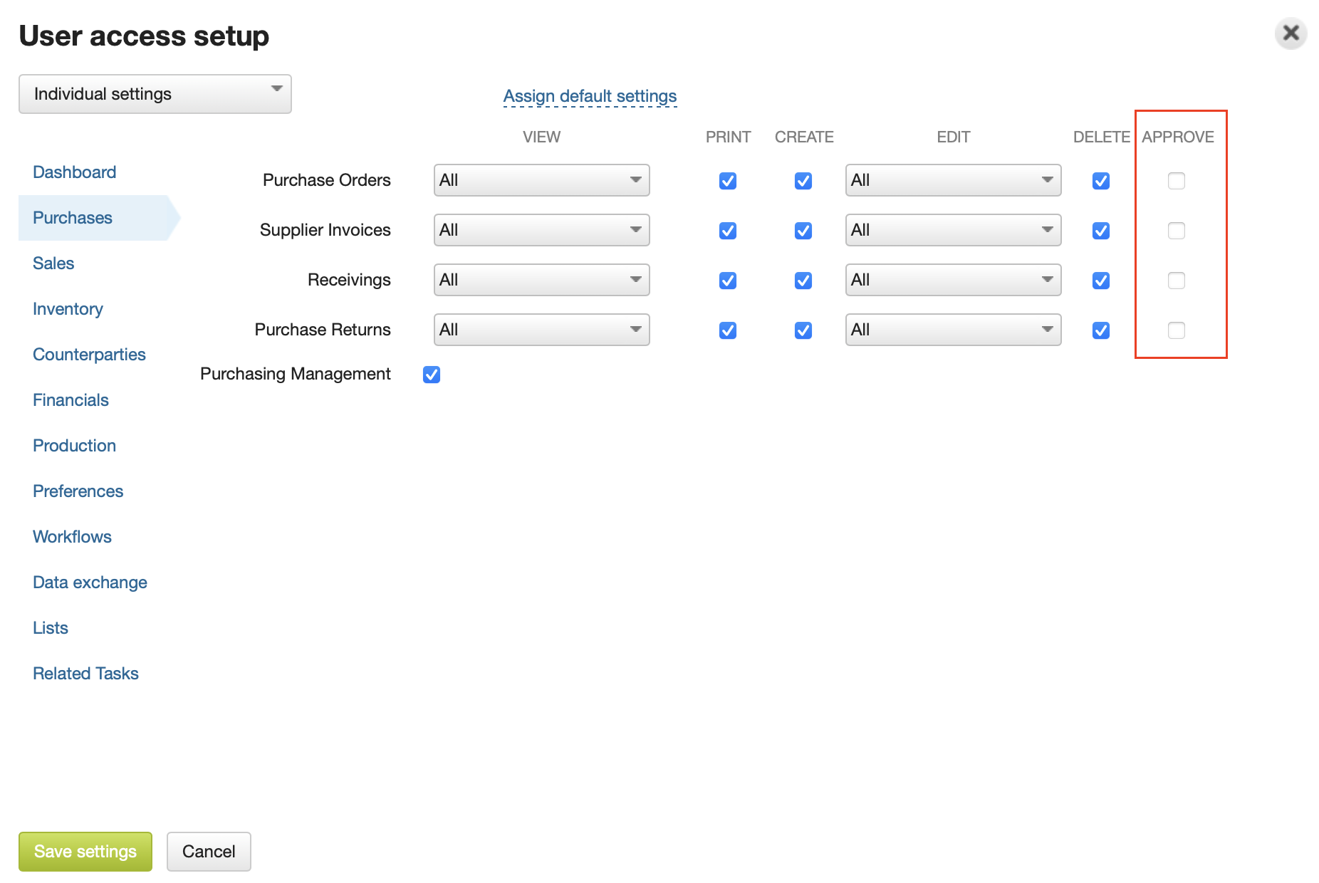Select the Data exchange section

90,582
